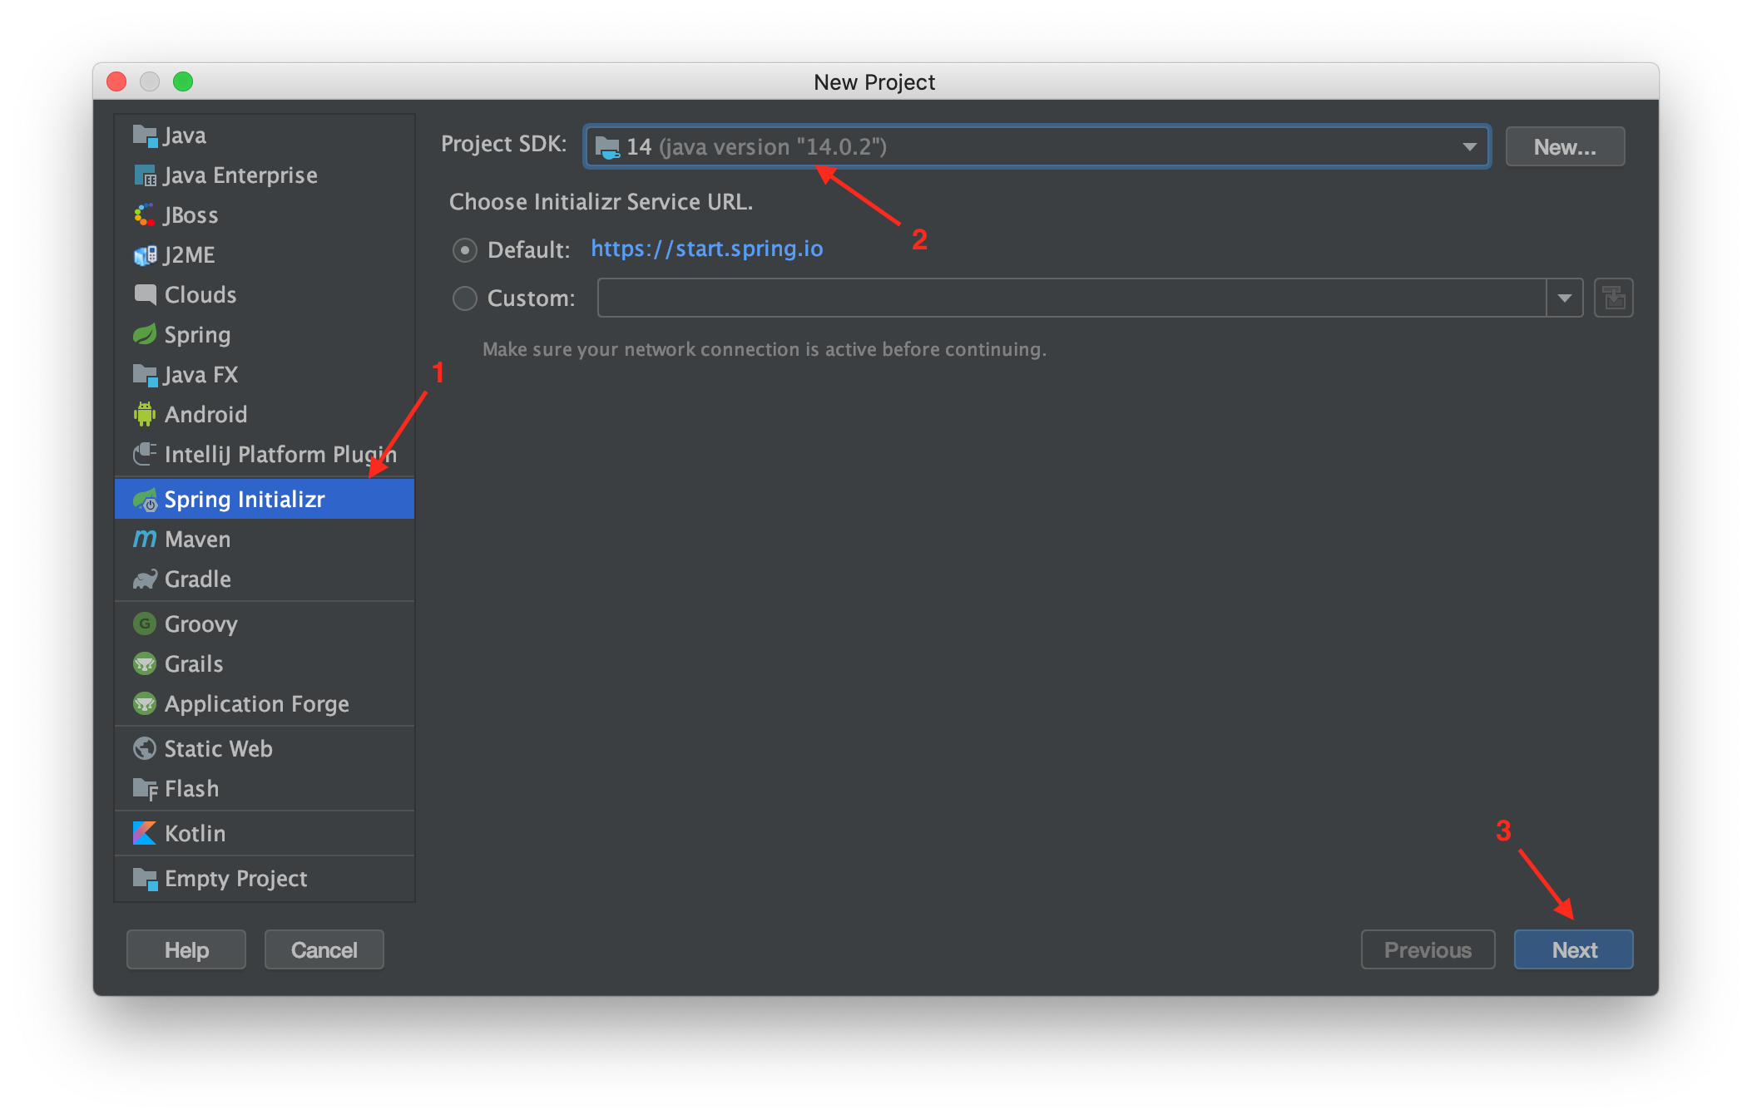Select the Empty Project label

[236, 879]
